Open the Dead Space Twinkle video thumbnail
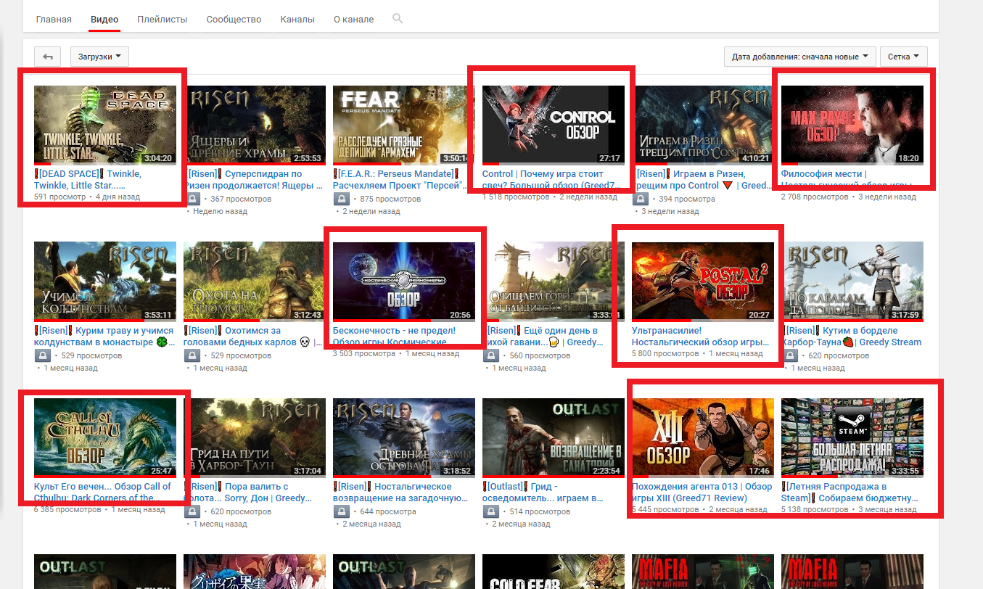The image size is (983, 589). coord(105,125)
